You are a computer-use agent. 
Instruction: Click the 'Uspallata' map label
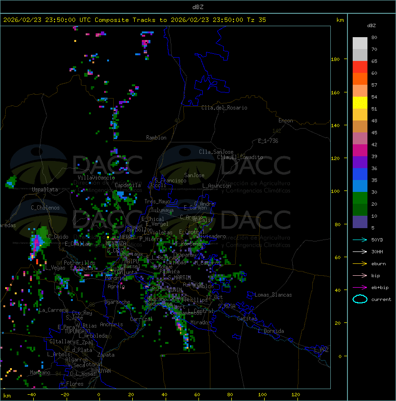[45, 190]
